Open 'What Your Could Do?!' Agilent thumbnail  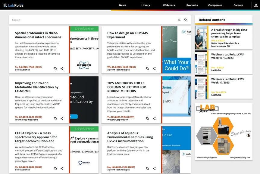(x=176, y=50)
